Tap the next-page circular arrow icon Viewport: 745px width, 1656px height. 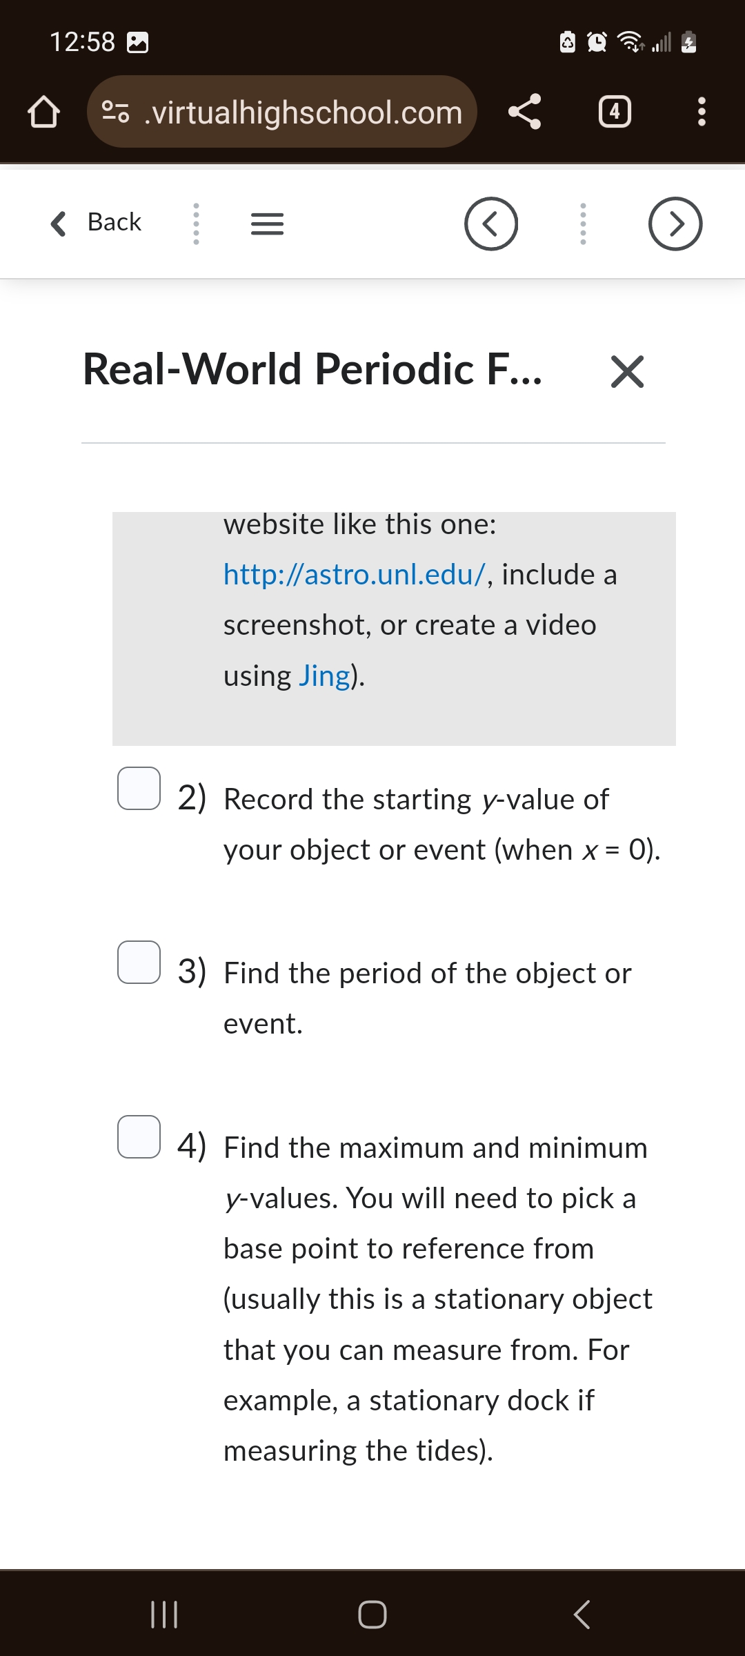(x=675, y=223)
